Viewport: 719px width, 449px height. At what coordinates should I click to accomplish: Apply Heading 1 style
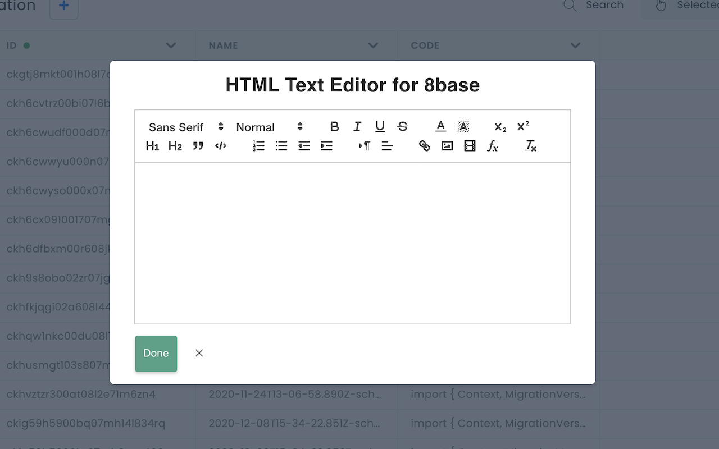click(x=152, y=146)
